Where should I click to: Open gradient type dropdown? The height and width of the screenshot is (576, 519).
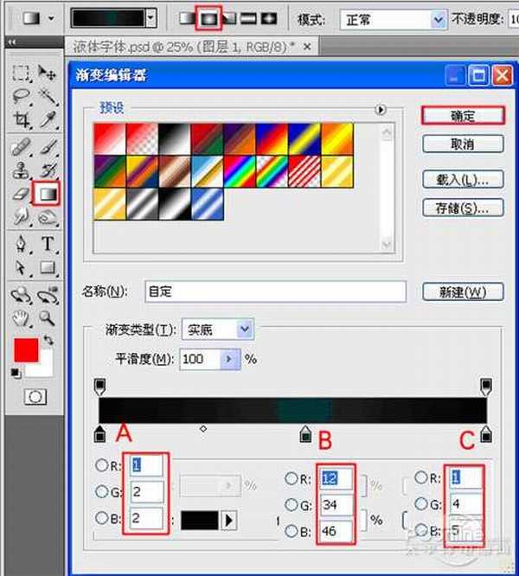coord(245,330)
